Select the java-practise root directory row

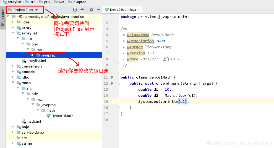click(x=54, y=17)
